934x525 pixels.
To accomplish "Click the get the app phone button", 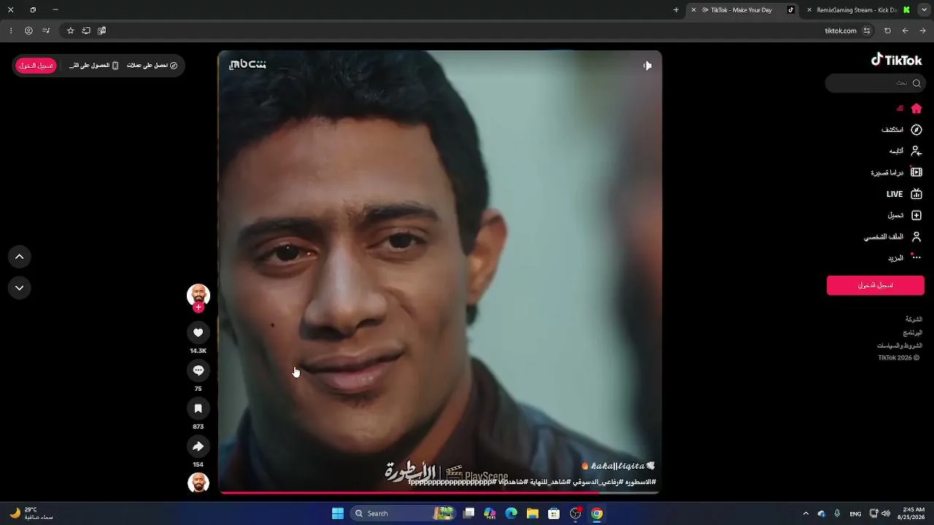I will (94, 66).
